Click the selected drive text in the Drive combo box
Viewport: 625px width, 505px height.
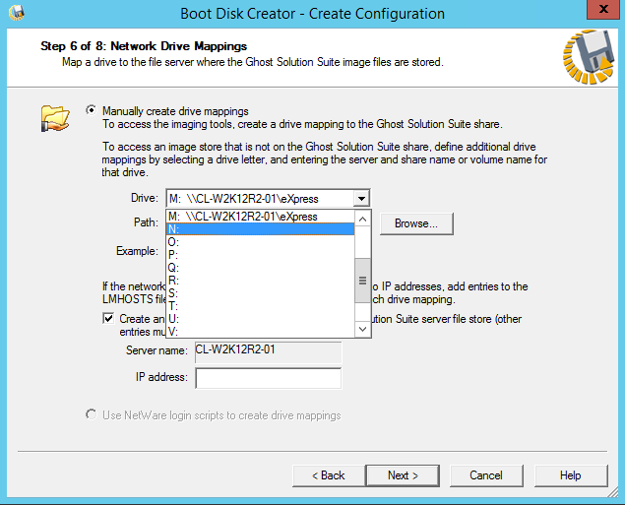(243, 199)
